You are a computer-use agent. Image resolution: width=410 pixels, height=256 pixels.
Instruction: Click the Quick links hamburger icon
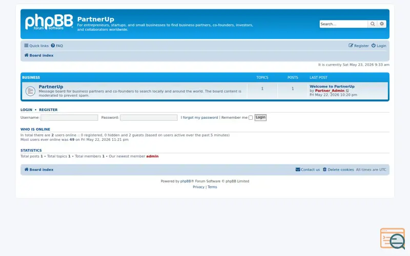click(x=26, y=46)
